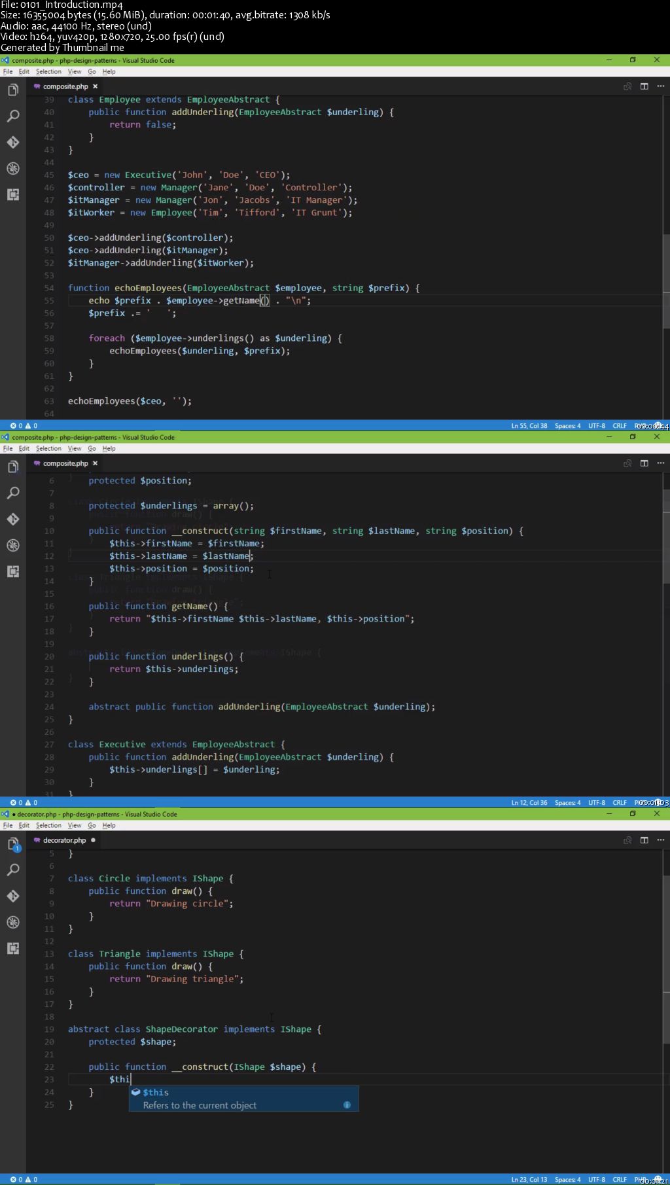This screenshot has height=1185, width=670.
Task: Open Debug view in the top composite.php window
Action: pyautogui.click(x=12, y=169)
